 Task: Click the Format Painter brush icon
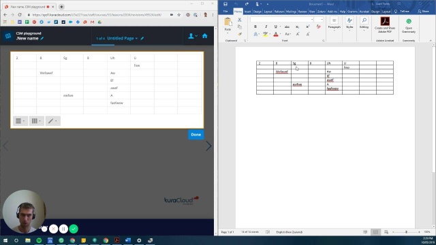pyautogui.click(x=240, y=34)
